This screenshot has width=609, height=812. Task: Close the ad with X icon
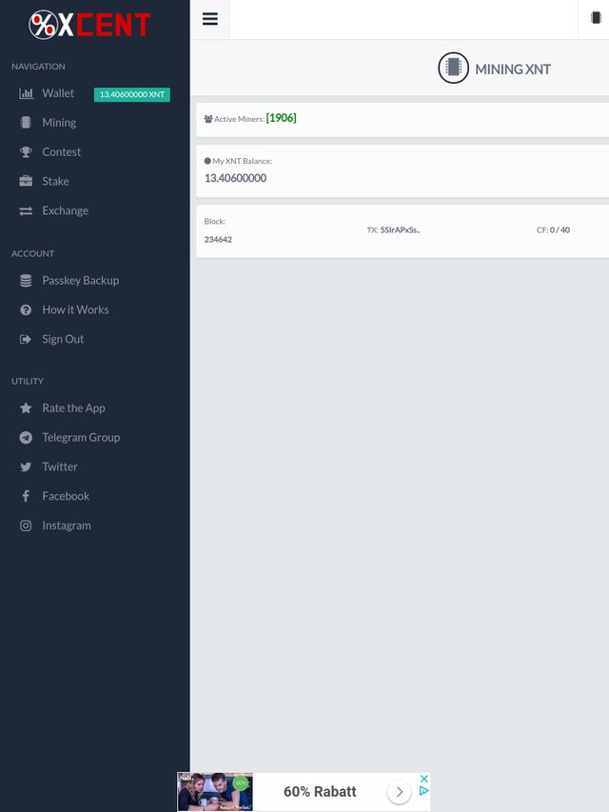424,779
